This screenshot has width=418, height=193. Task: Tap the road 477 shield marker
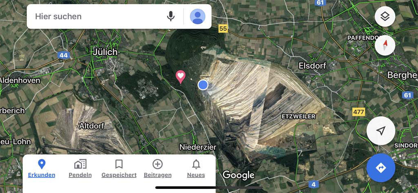pos(358,112)
